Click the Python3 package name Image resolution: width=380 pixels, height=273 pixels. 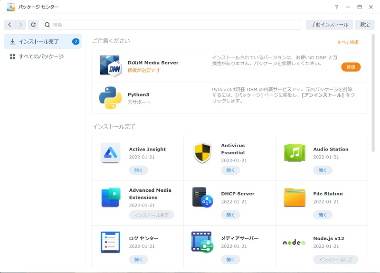click(138, 94)
